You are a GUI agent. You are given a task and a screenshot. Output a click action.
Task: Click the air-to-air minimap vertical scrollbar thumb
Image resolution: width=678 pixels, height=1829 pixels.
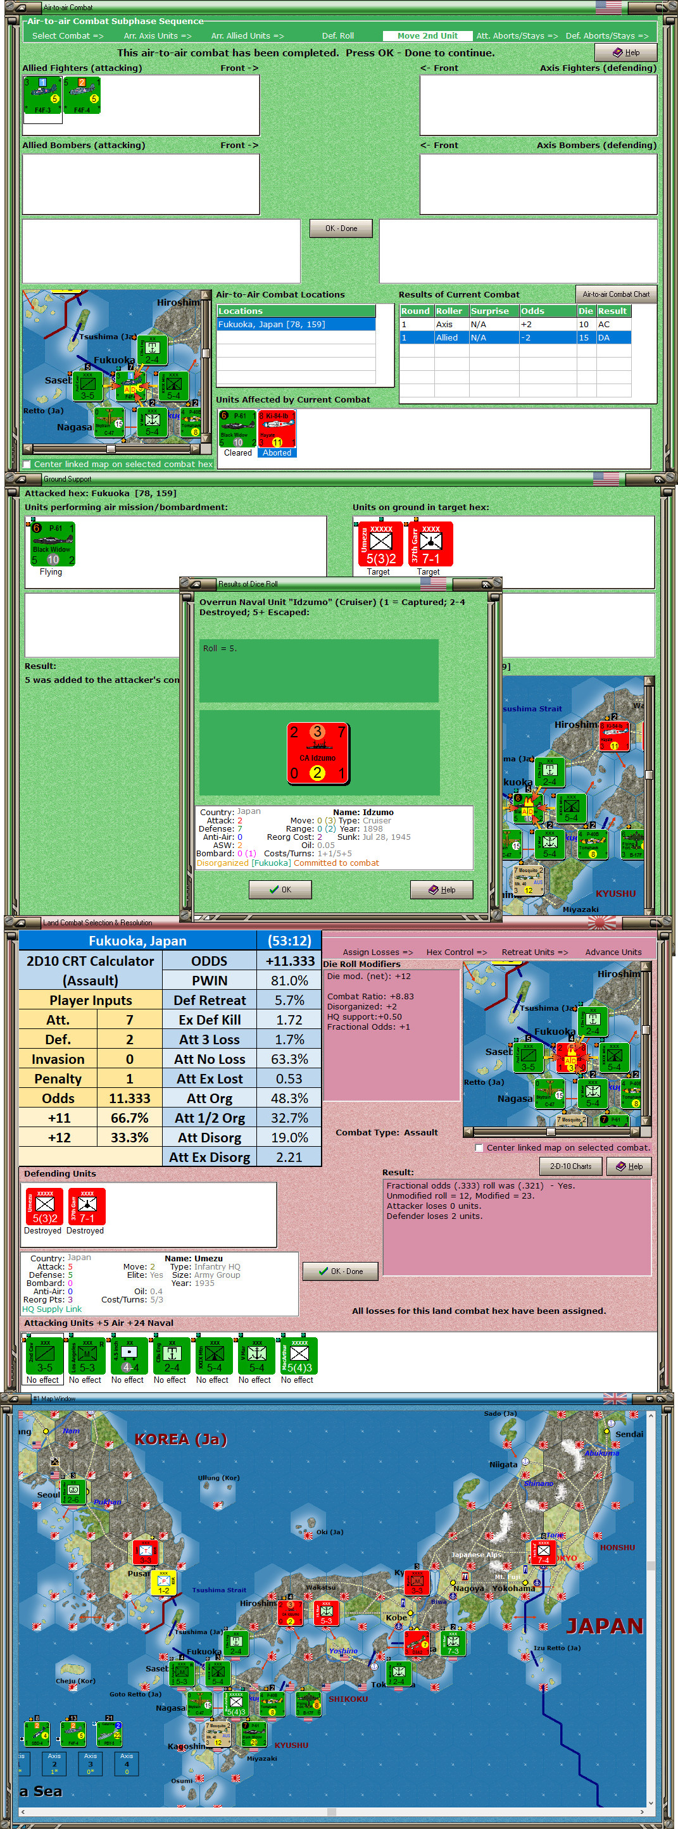[207, 353]
